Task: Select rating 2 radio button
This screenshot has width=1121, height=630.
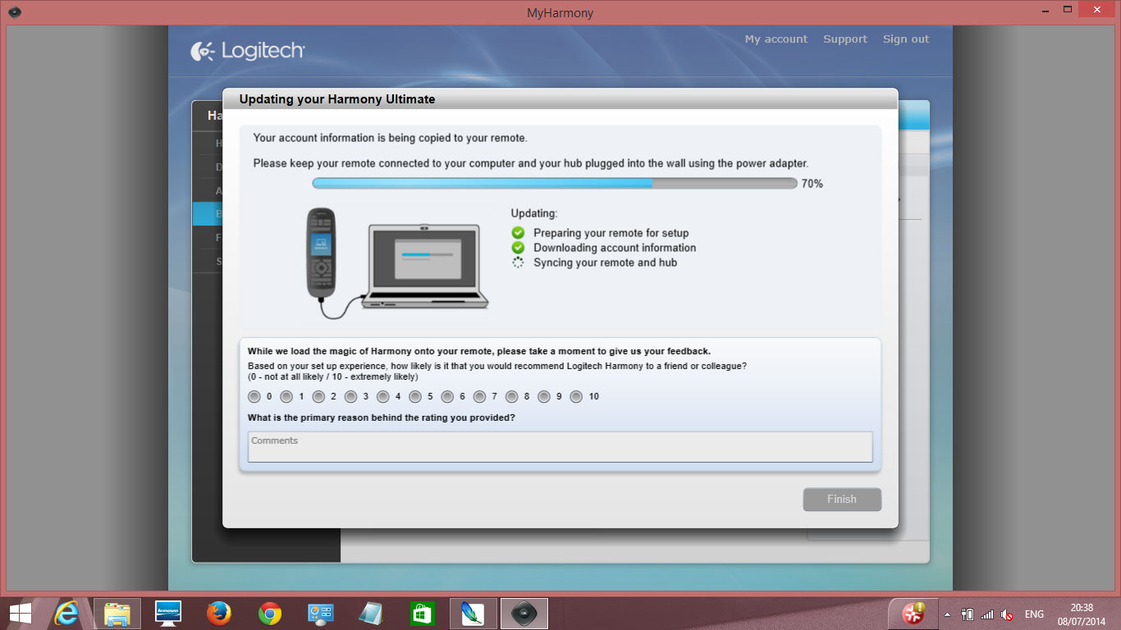Action: (x=318, y=396)
